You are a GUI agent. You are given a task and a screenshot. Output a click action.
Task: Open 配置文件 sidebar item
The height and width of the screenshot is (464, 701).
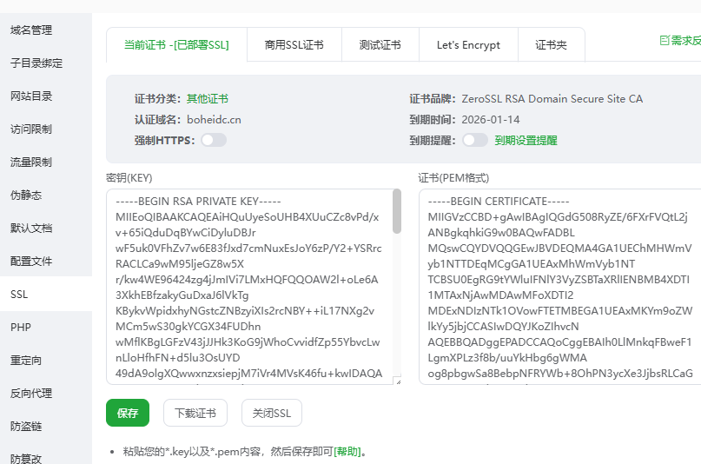pyautogui.click(x=31, y=262)
